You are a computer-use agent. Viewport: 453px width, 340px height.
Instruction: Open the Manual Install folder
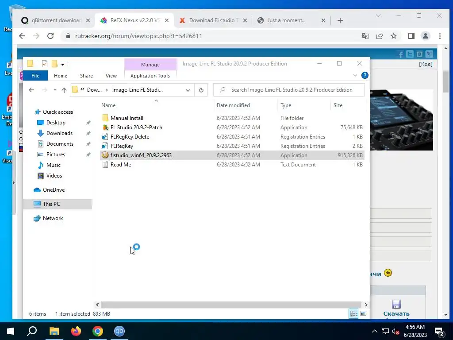(127, 118)
